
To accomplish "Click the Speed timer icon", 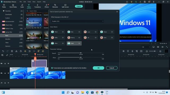I will point(21,51).
